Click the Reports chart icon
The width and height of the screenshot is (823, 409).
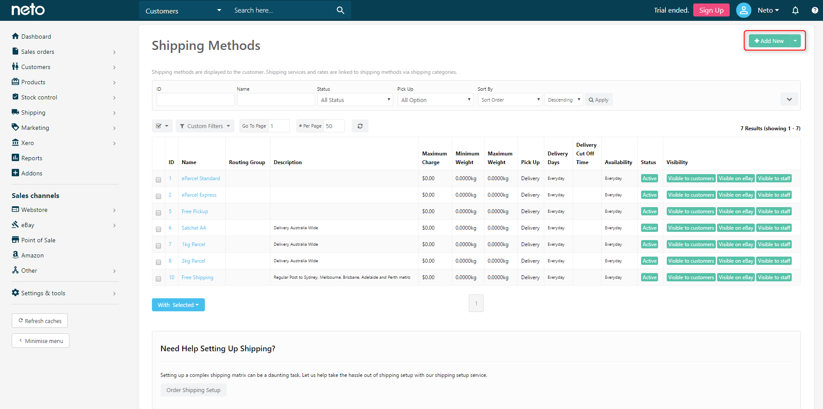tap(16, 158)
